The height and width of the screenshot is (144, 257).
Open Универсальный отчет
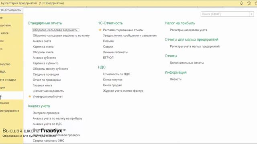click(x=48, y=97)
